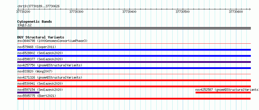Select the 19q13.12 band label
This screenshot has height=110, width=259.
coord(24,25)
